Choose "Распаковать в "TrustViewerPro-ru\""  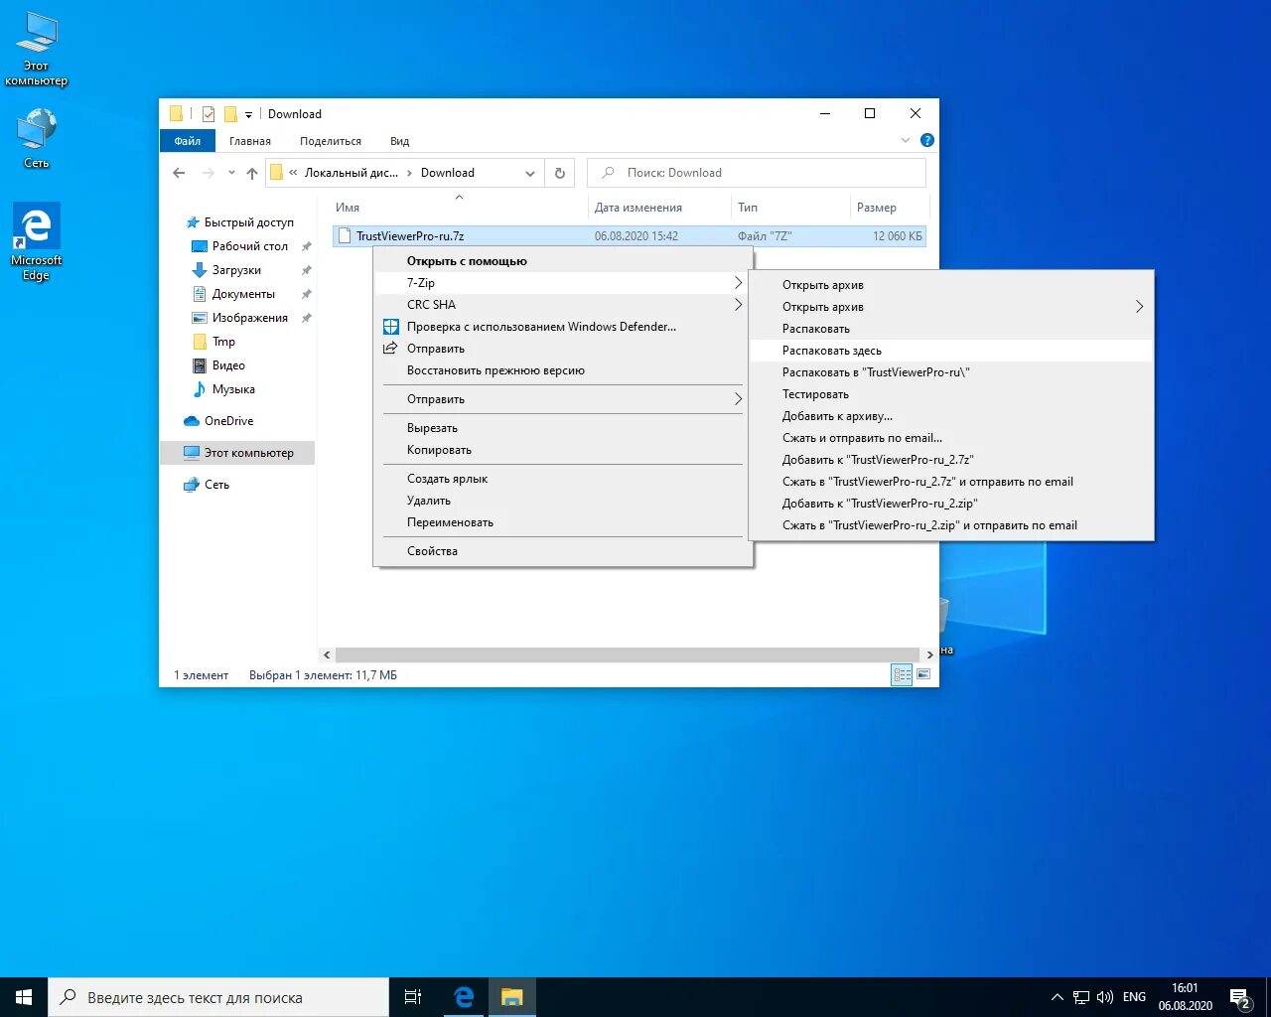[x=951, y=372]
